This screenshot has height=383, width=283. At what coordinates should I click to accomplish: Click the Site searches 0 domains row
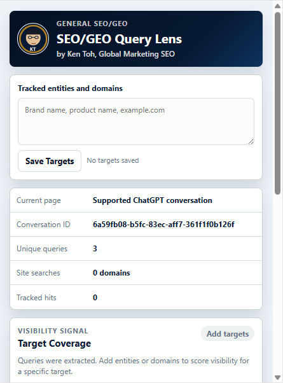pos(136,272)
